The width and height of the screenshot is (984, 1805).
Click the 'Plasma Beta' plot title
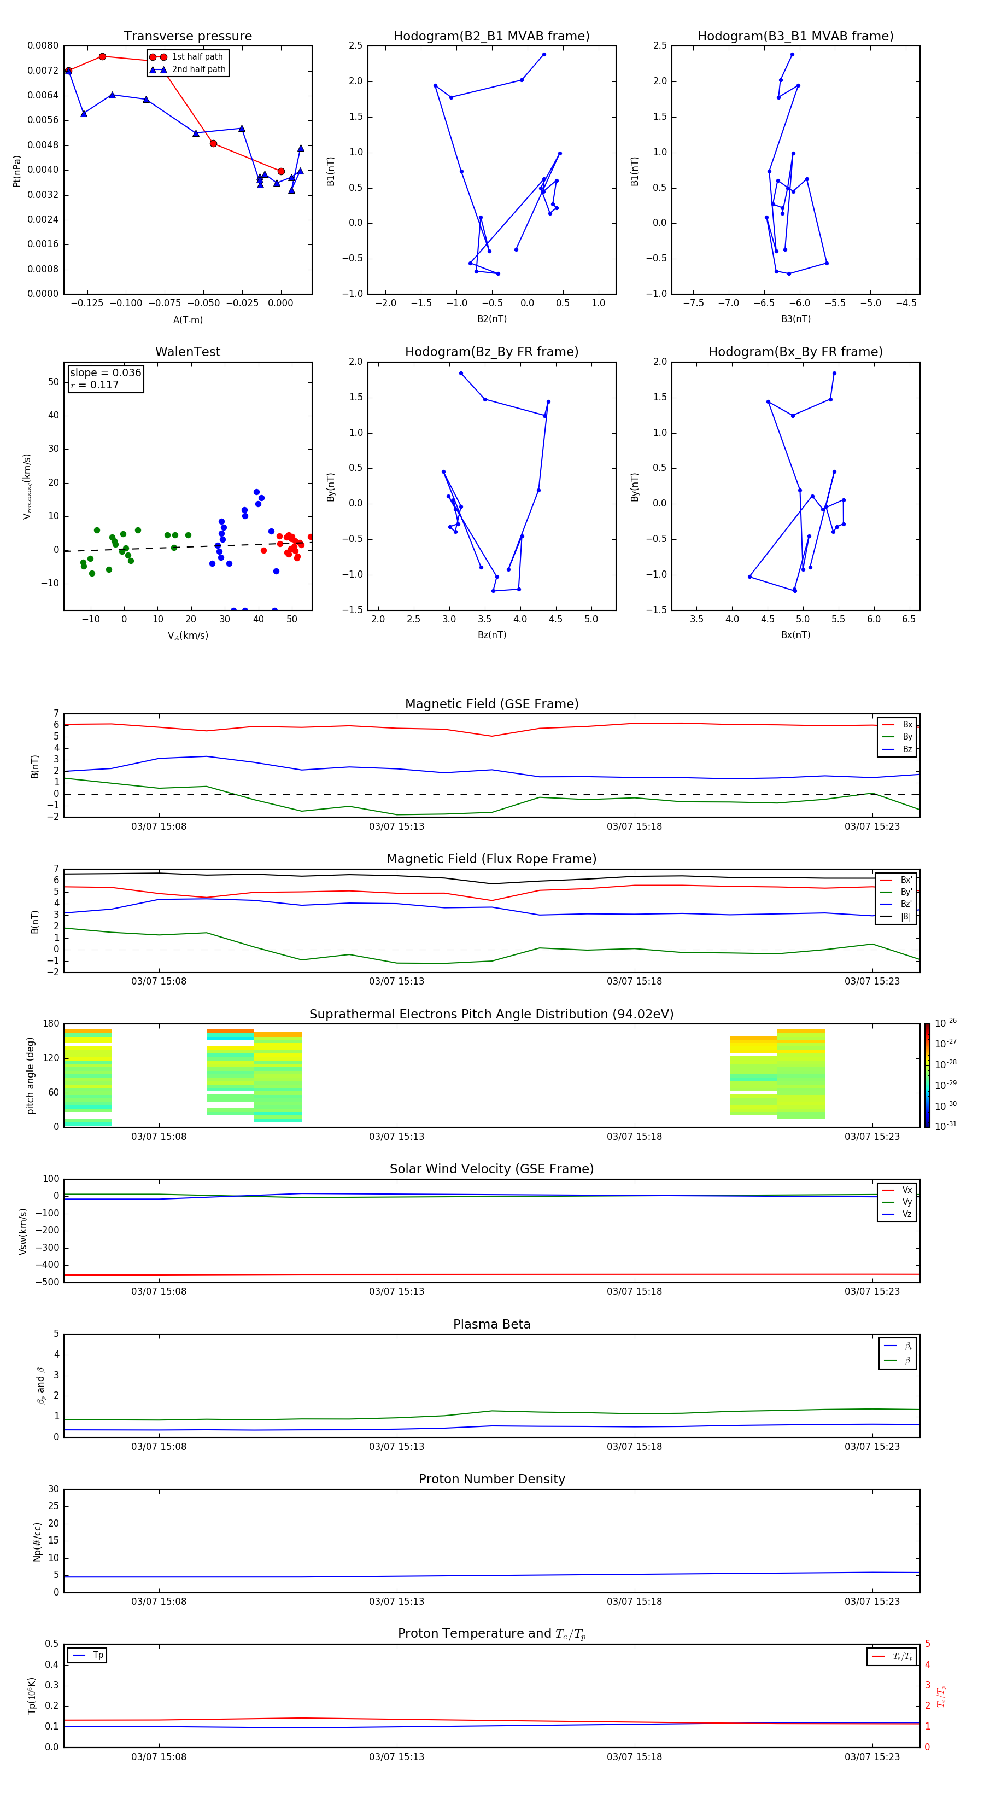tap(491, 1325)
